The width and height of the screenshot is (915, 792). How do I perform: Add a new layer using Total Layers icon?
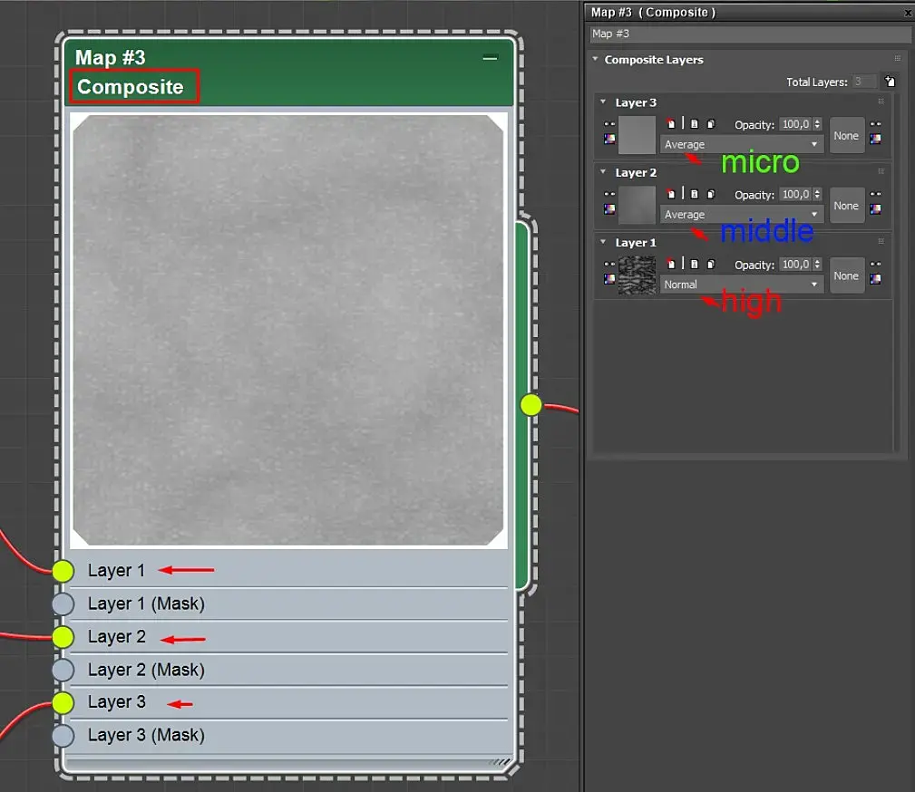(x=890, y=82)
